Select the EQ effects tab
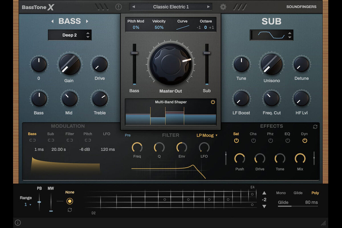Screen dimensions: 342x228 pos(287,134)
